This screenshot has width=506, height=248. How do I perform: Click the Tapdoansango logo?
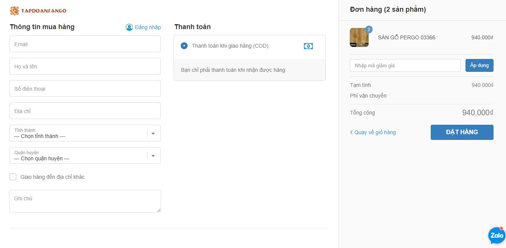[38, 11]
